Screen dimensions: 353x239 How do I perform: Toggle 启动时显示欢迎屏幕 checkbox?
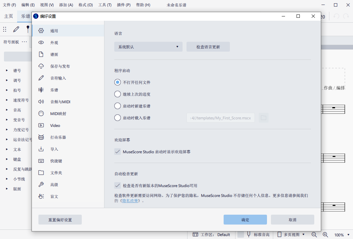coord(118,152)
